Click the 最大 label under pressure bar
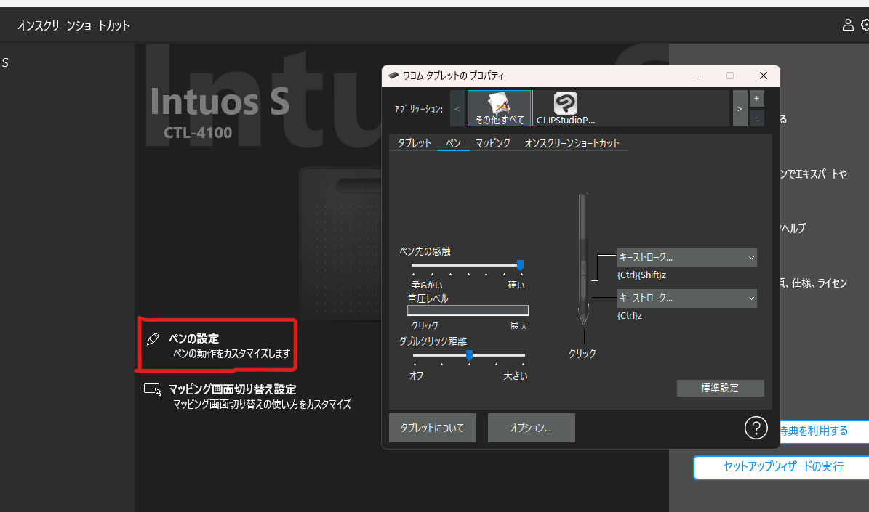The width and height of the screenshot is (869, 512). pyautogui.click(x=518, y=325)
